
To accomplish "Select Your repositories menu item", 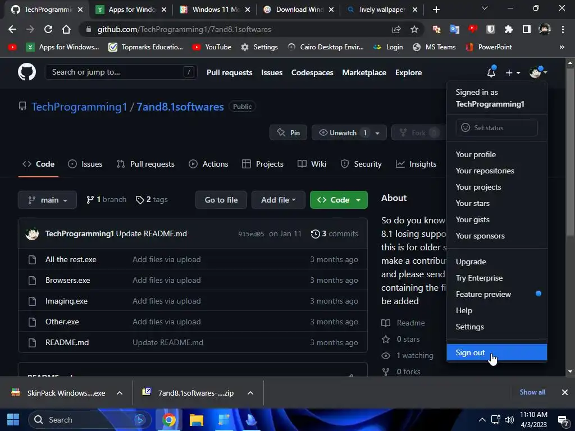I will [x=497, y=171].
